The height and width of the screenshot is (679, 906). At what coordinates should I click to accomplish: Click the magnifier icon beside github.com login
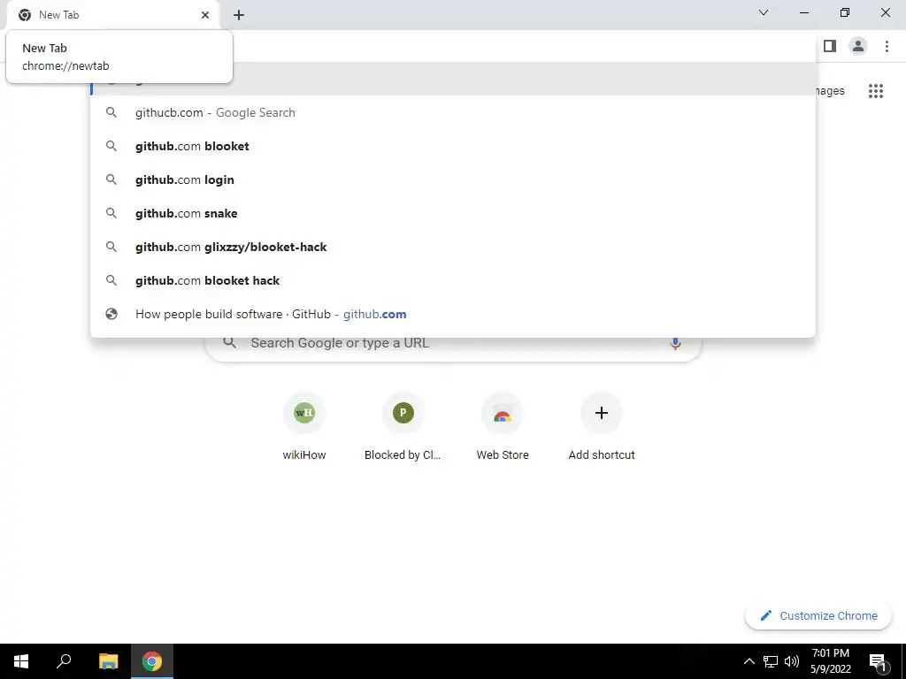[x=111, y=179]
